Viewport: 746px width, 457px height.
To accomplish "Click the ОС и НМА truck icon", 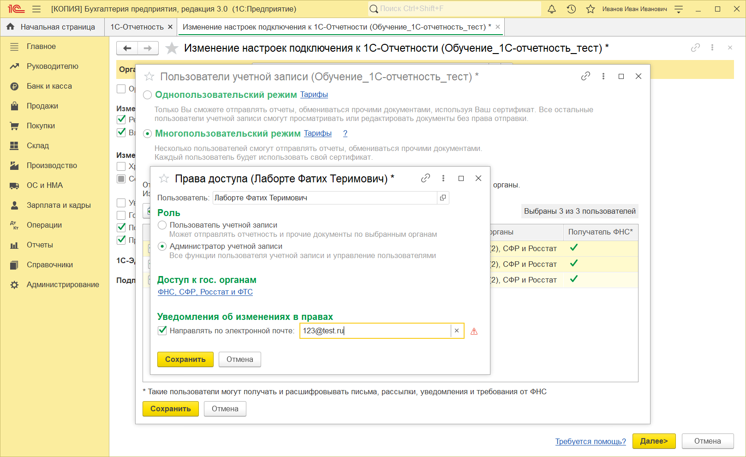I will click(x=14, y=186).
